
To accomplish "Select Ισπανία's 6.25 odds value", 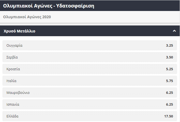I will click(x=169, y=105).
